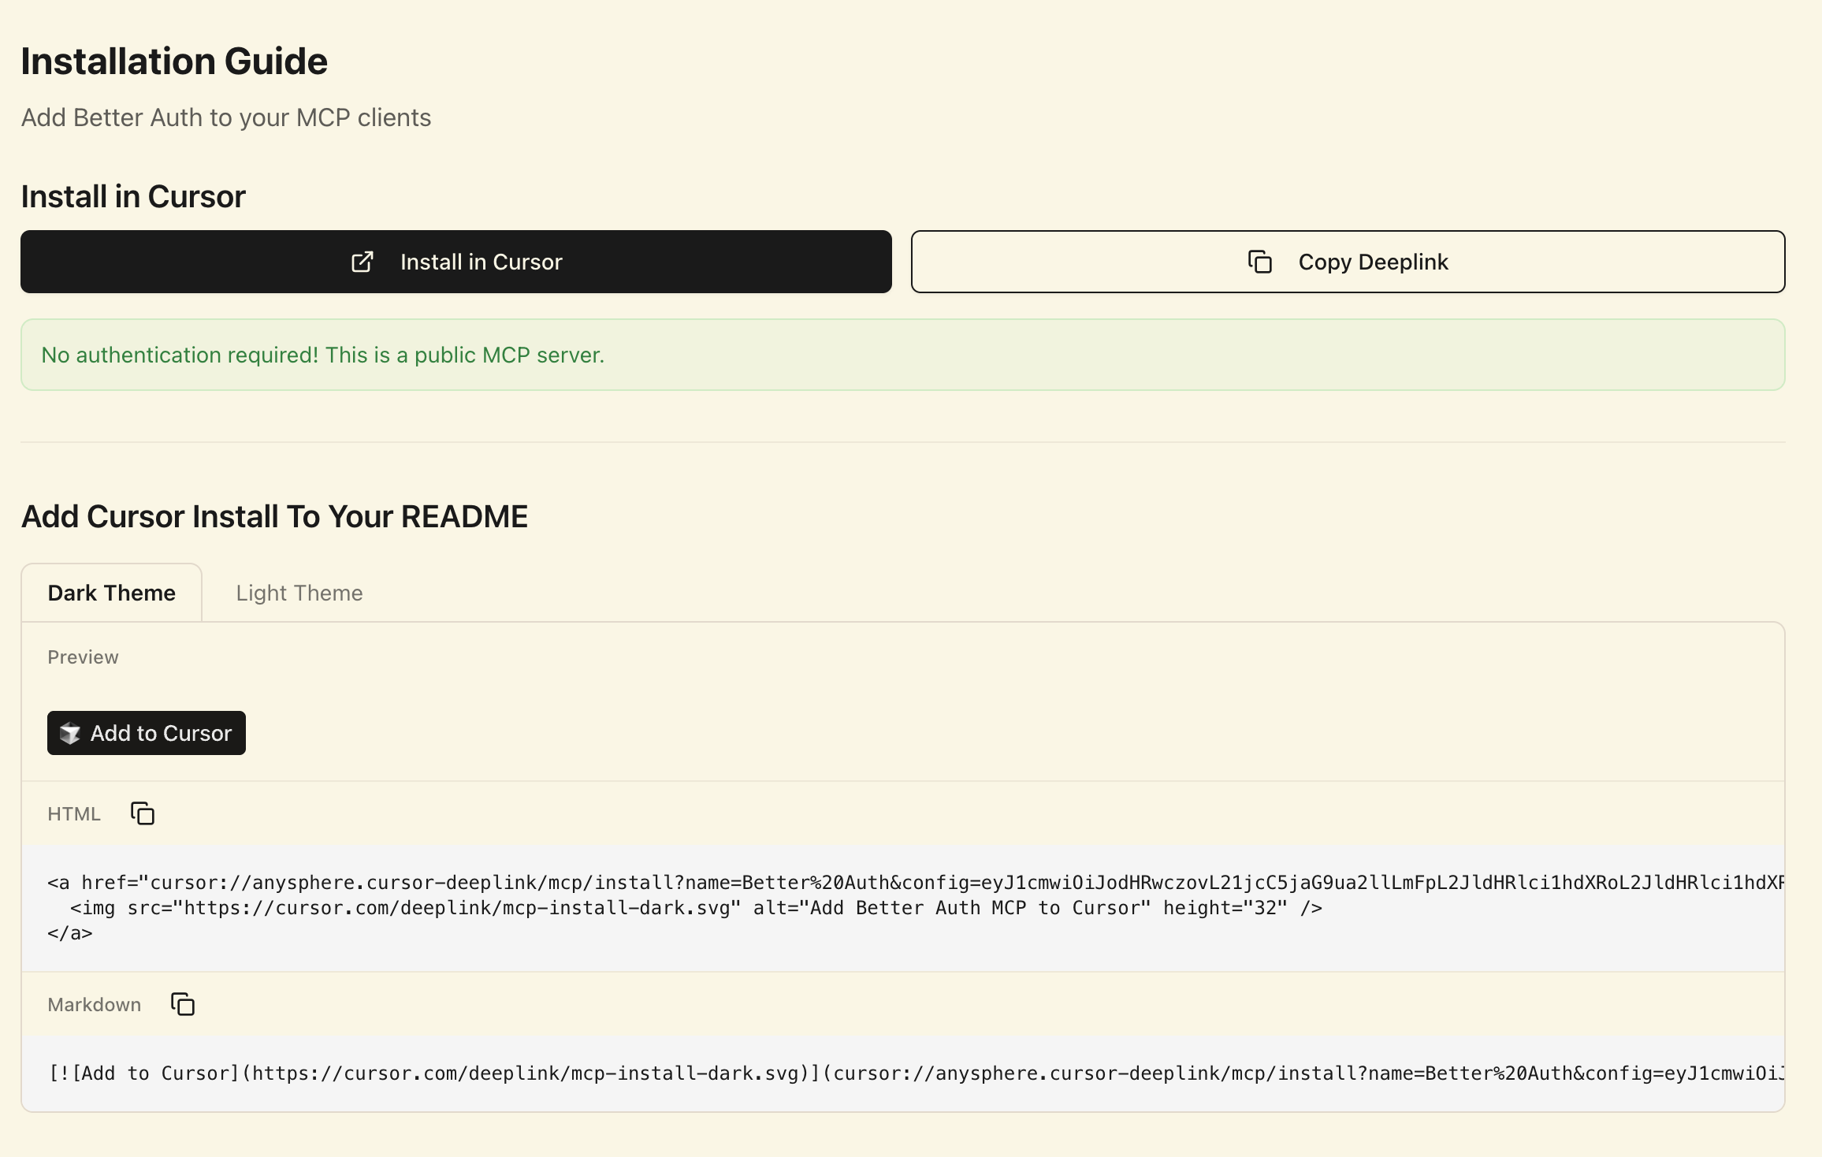Image resolution: width=1822 pixels, height=1157 pixels.
Task: Click the Preview section label
Action: tap(83, 657)
